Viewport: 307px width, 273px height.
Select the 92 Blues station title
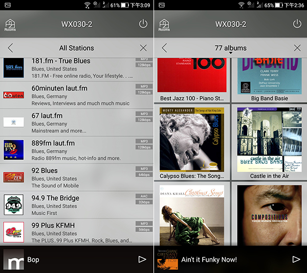tap(45, 171)
